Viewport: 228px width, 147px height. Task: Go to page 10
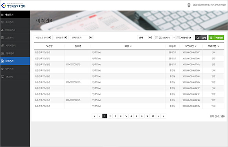[153, 116]
